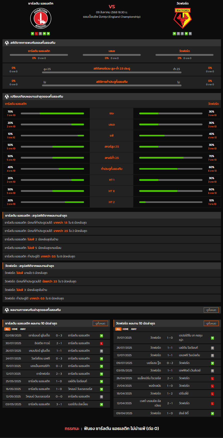Click the 0 - 2 score on Watford's 09/07/2025 match
The height and width of the screenshot is (438, 223).
(170, 363)
